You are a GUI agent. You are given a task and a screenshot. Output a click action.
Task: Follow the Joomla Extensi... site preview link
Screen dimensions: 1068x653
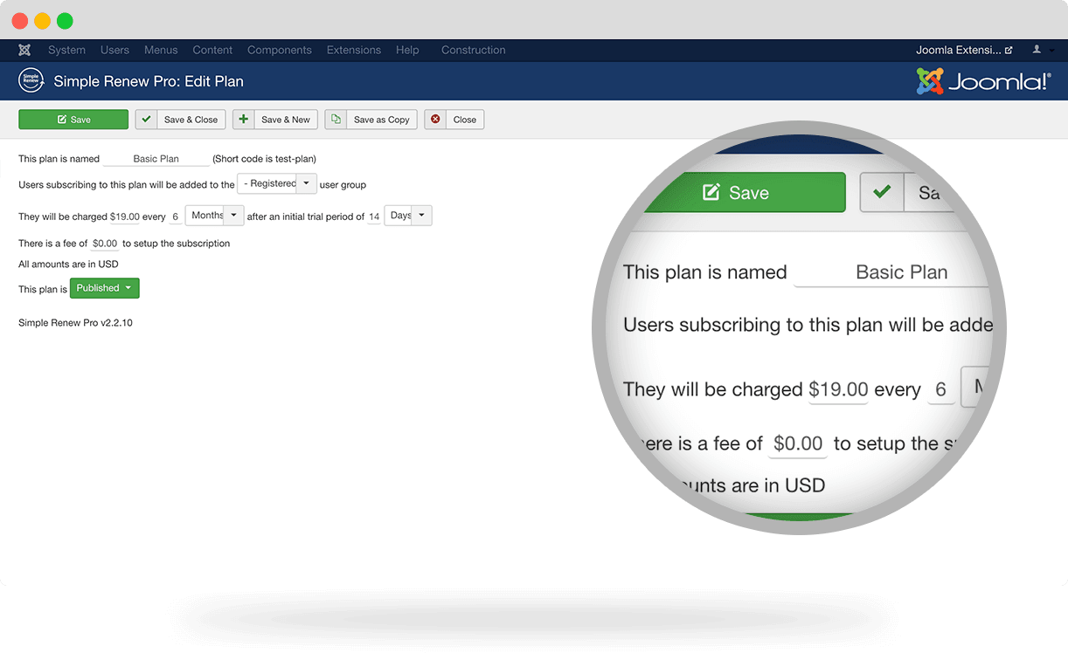tap(964, 50)
